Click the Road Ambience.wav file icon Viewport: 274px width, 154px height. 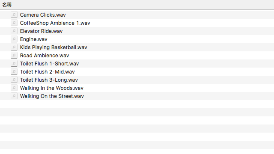14,55
